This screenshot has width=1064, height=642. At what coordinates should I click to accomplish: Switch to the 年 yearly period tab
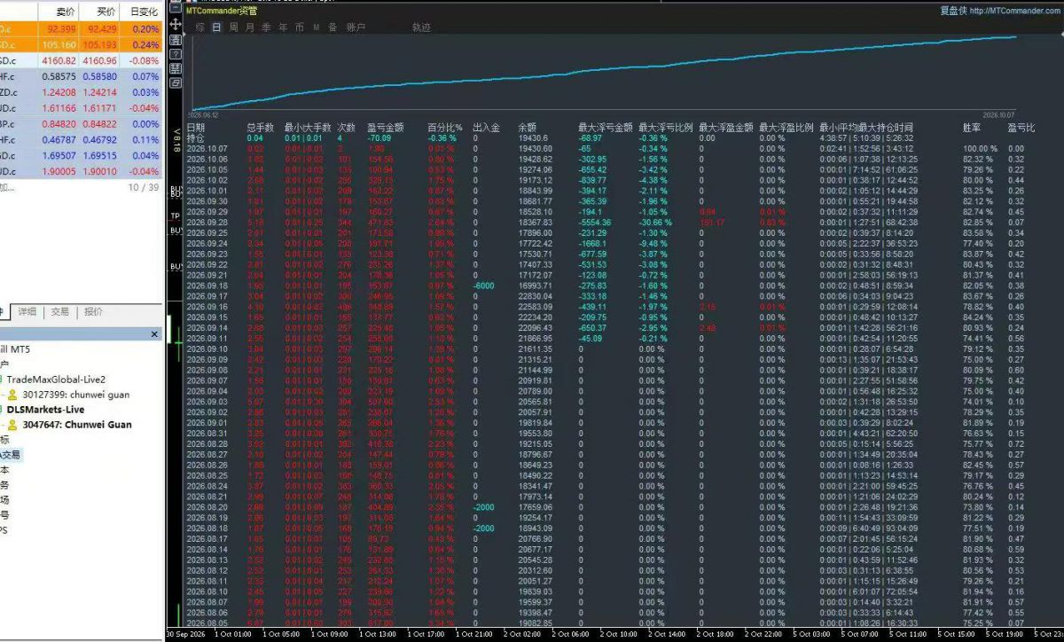(283, 27)
